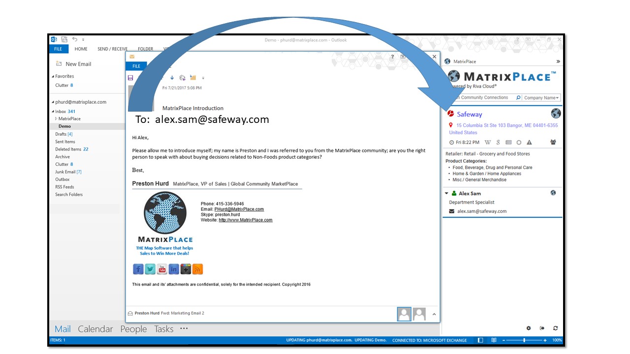Click the news card icon in Safeway row
Screen dimensions: 630x354
pos(508,142)
